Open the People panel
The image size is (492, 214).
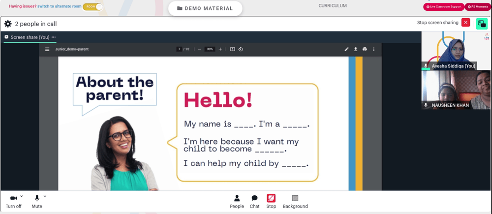(237, 201)
